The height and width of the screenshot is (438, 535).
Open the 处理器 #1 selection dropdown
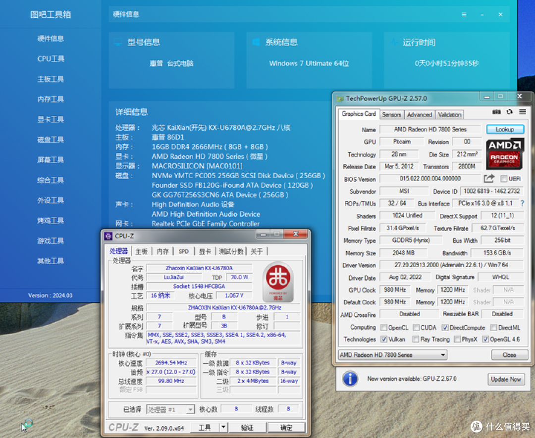pos(170,409)
